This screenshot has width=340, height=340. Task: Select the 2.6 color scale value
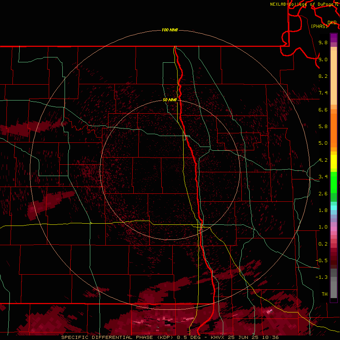323,194
